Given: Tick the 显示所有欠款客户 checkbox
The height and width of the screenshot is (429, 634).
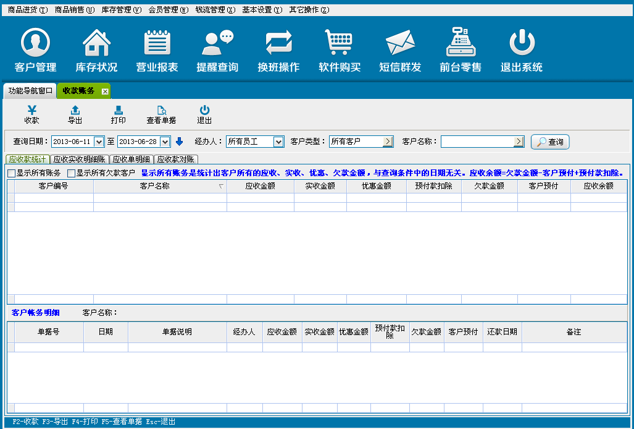Looking at the screenshot, I should (x=71, y=173).
